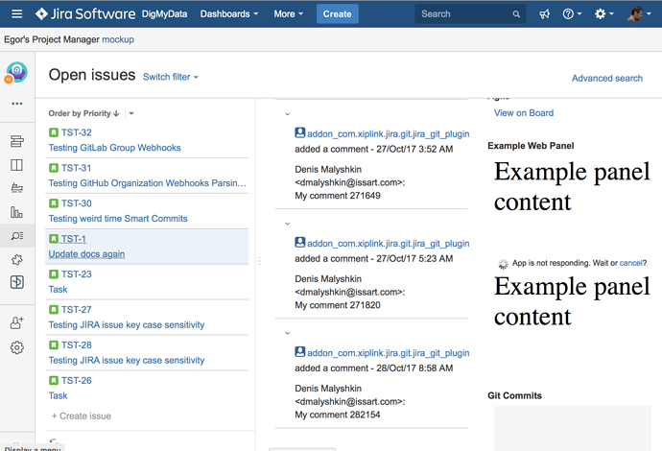Open the Reports bar chart icon

[x=17, y=212]
